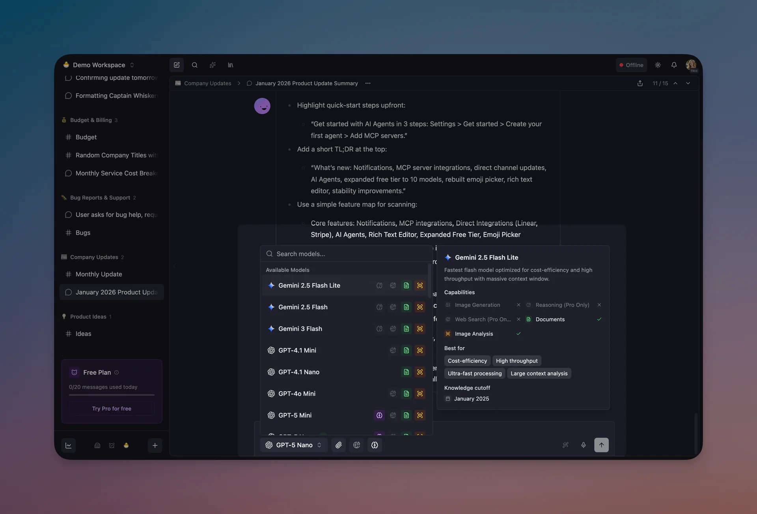
Task: Toggle the Offline status indicator
Action: coord(631,65)
